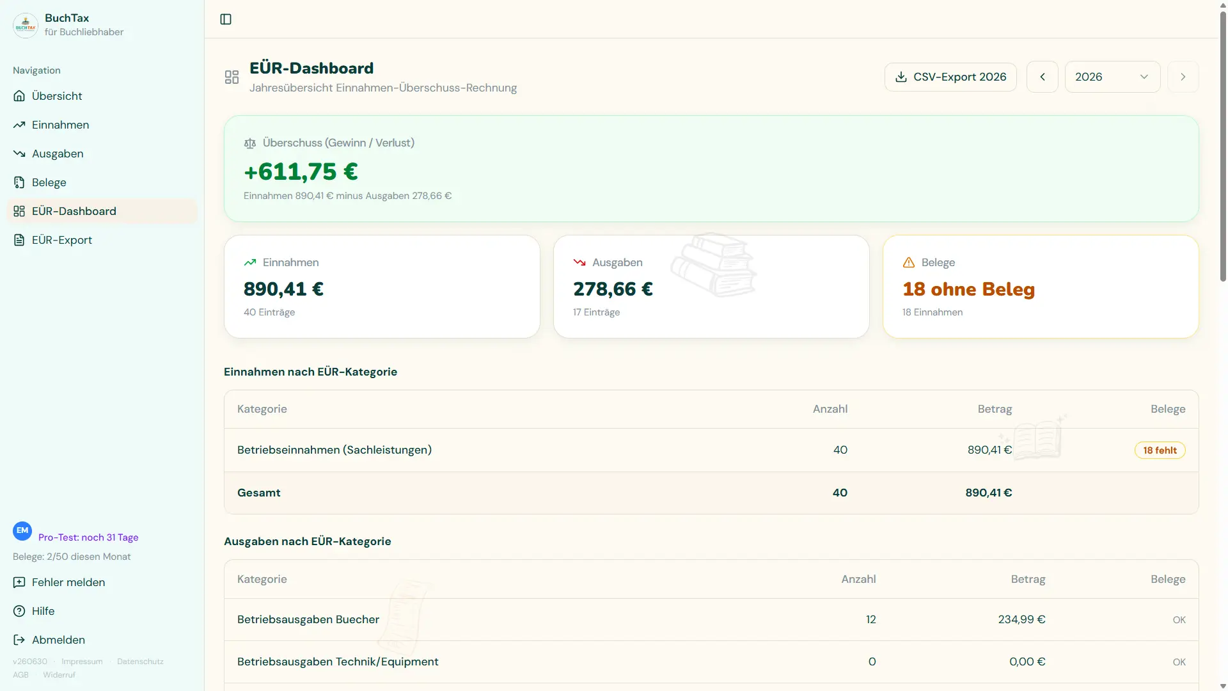
Task: Click the EM user avatar
Action: [22, 530]
